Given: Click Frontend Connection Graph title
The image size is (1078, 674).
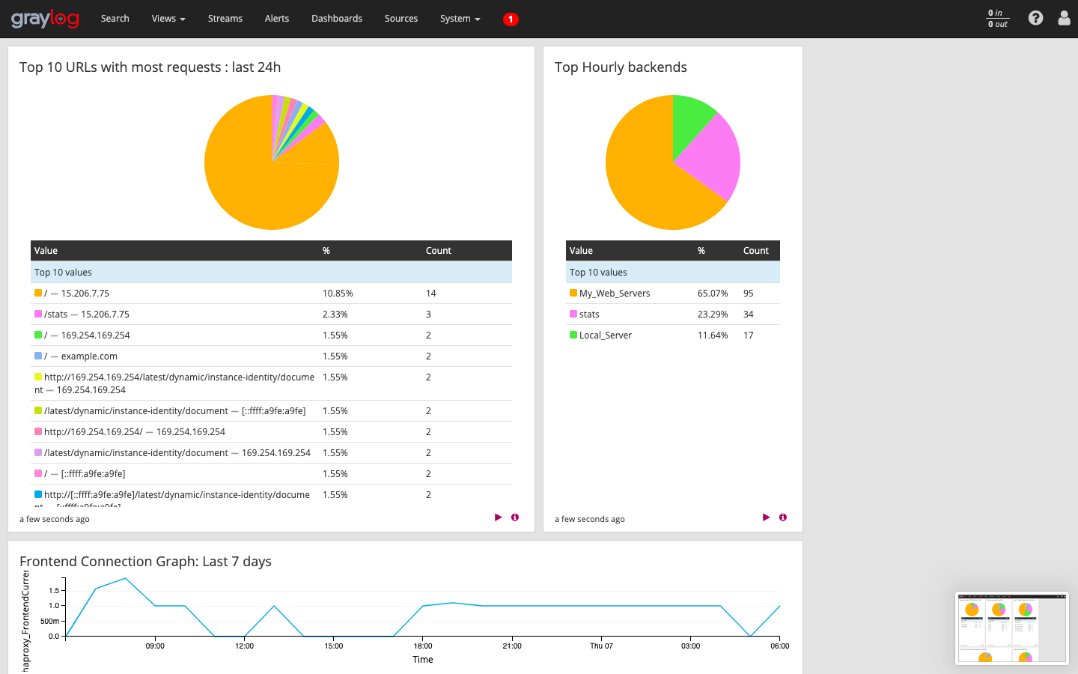Looking at the screenshot, I should [x=145, y=562].
